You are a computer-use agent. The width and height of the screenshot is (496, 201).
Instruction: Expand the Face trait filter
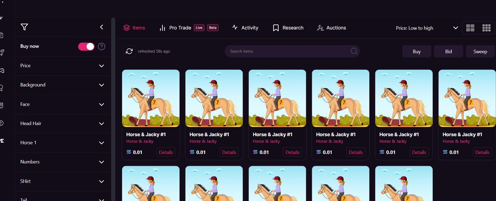(x=62, y=104)
